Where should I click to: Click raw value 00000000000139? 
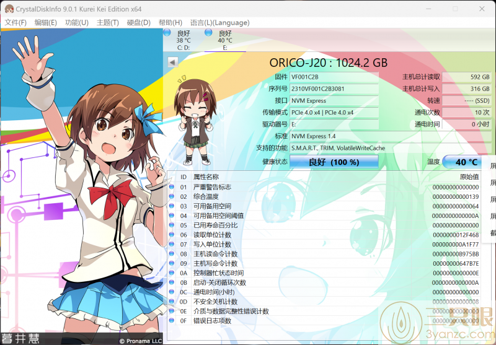coord(456,196)
